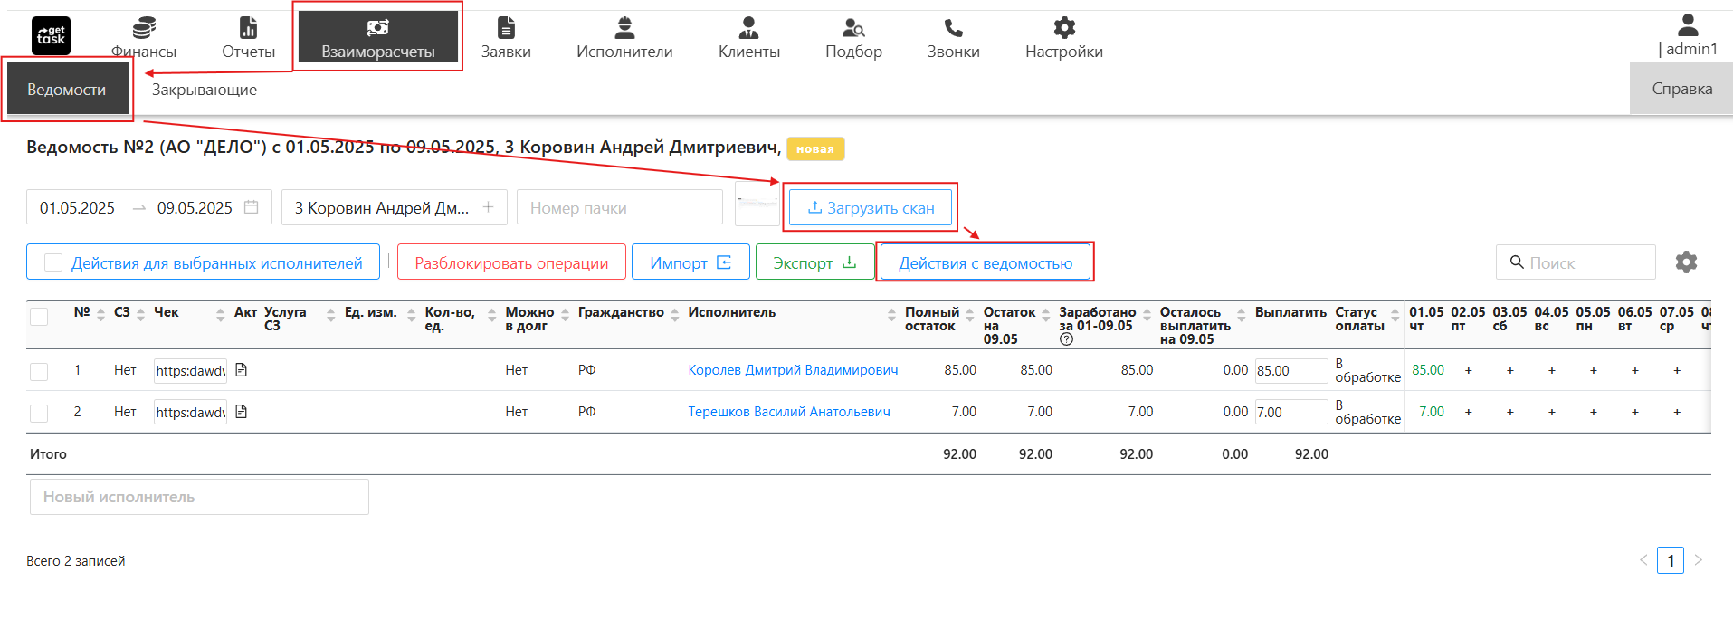Go to Исполнители section icon
Image resolution: width=1733 pixels, height=629 pixels.
click(624, 28)
